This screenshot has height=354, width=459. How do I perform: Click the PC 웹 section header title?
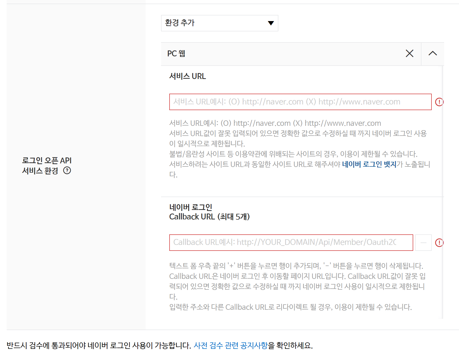coord(176,54)
